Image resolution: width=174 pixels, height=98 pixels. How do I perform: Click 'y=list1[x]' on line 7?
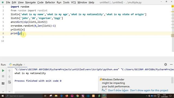(x=18, y=30)
